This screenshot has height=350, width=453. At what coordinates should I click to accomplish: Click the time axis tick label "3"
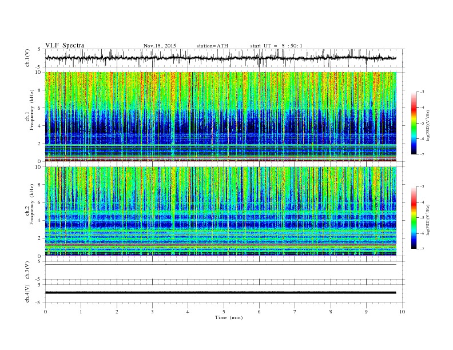point(152,312)
